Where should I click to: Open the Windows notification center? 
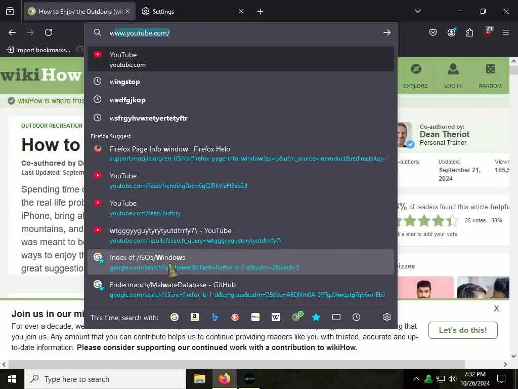[501, 379]
